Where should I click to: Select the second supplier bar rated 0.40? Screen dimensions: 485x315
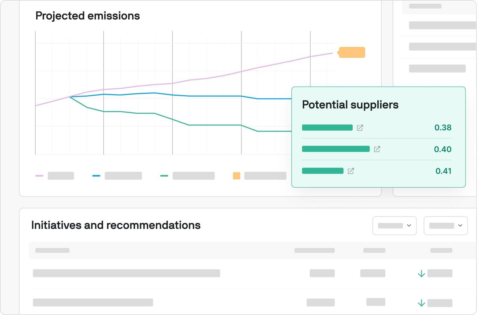click(x=336, y=149)
